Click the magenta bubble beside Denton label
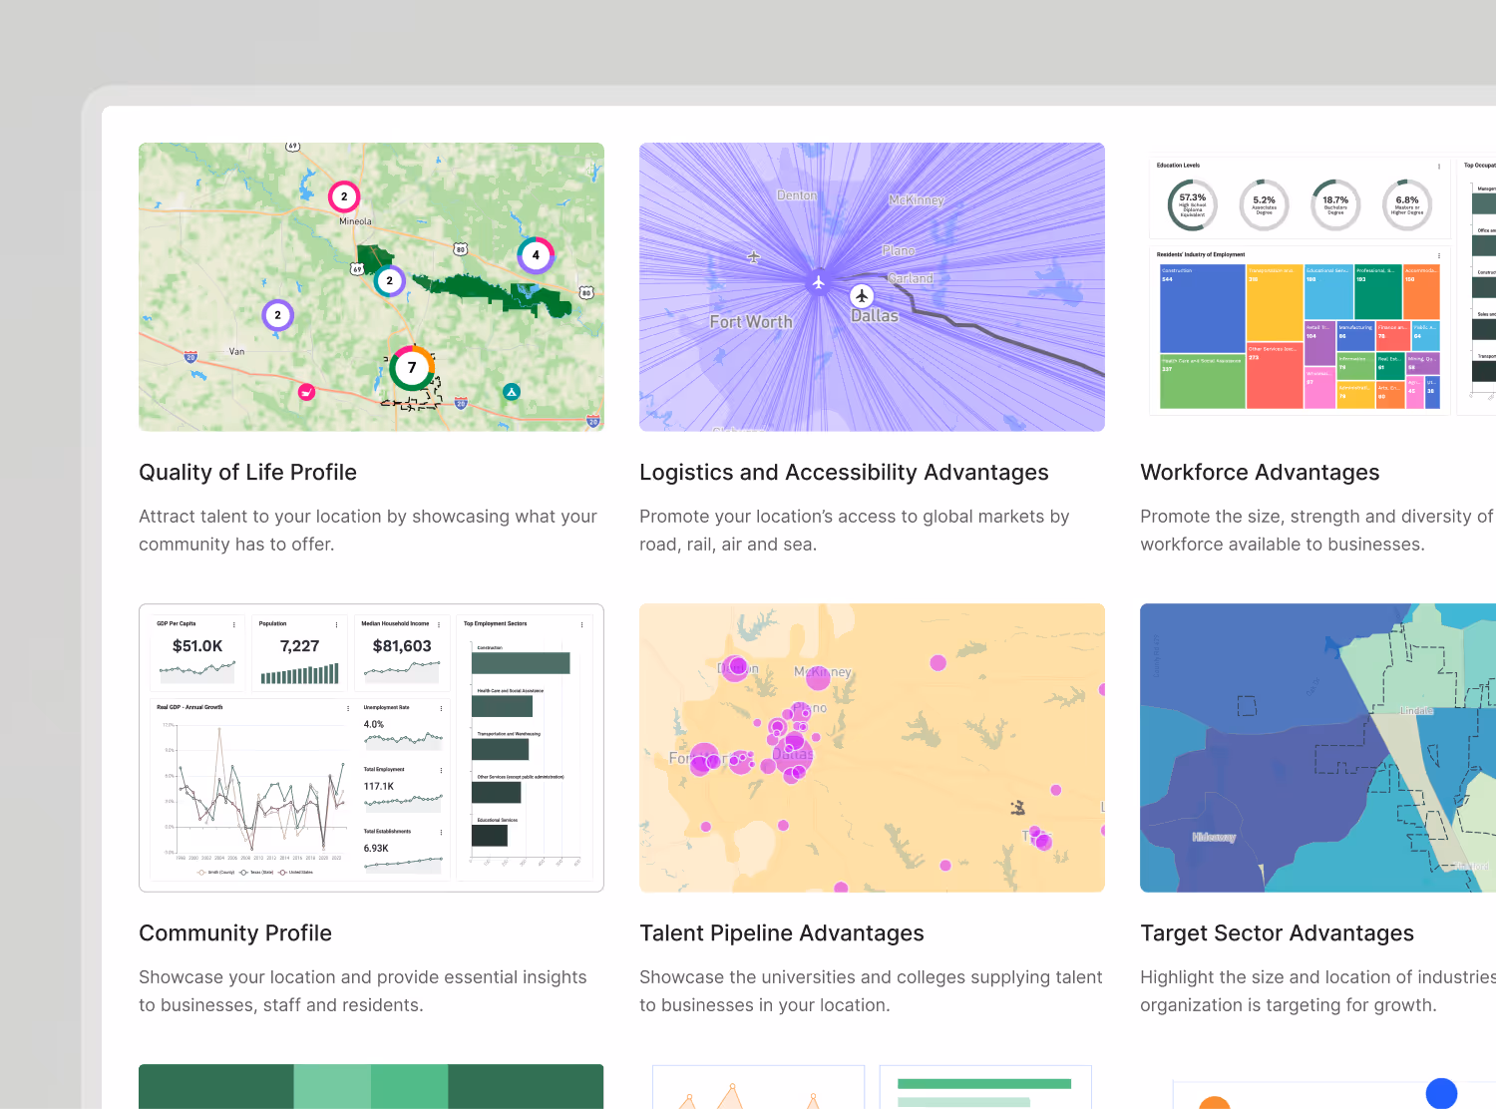The image size is (1496, 1109). pyautogui.click(x=737, y=666)
